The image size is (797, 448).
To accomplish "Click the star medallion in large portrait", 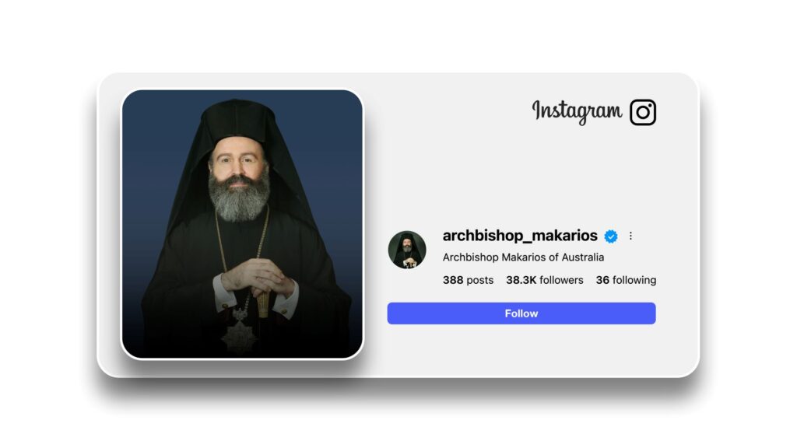I will pyautogui.click(x=239, y=333).
